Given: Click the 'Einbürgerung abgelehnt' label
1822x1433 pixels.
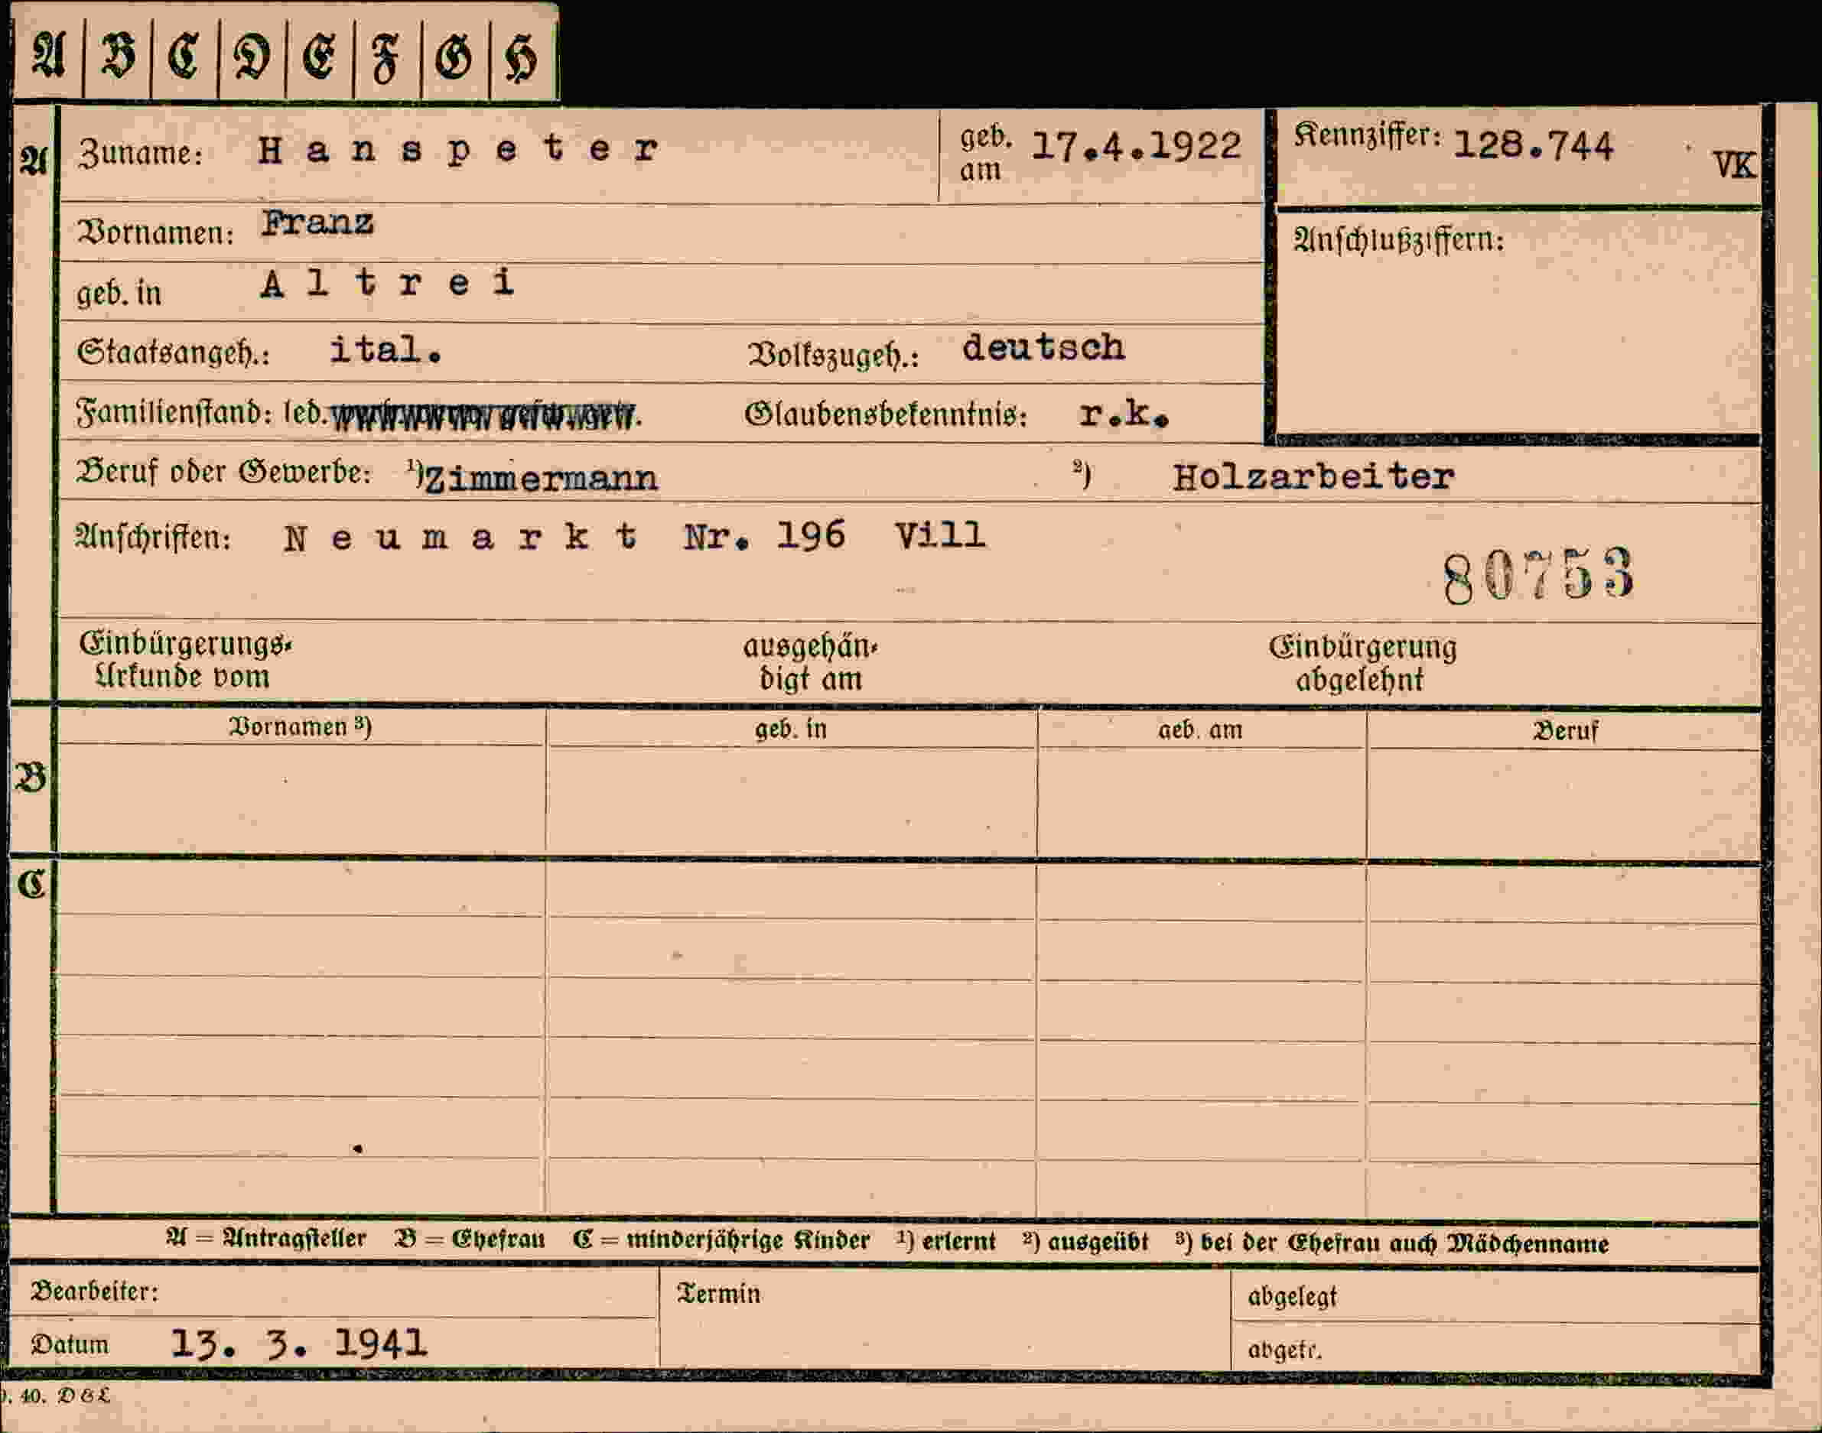Looking at the screenshot, I should pyautogui.click(x=1362, y=663).
